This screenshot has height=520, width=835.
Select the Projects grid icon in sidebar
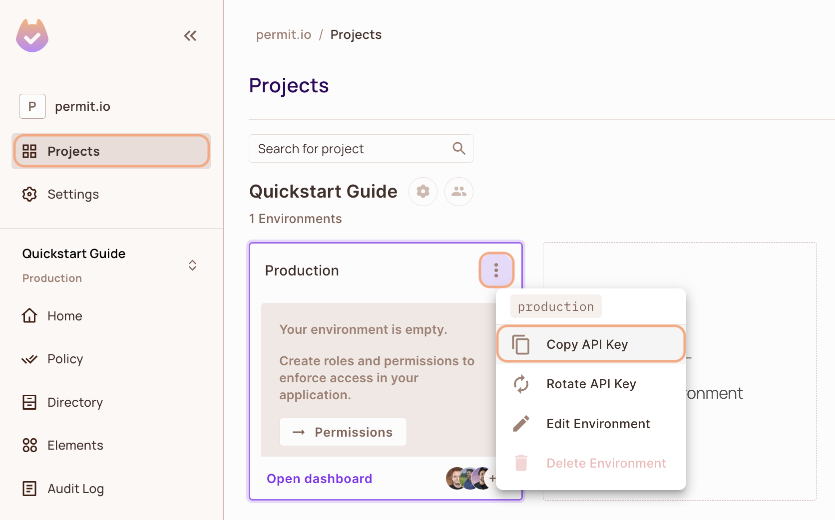point(29,151)
